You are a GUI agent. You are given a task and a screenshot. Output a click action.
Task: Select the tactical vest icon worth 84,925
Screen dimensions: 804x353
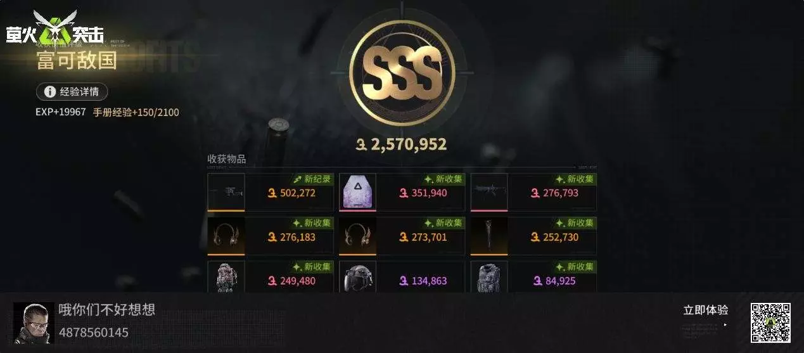click(489, 278)
